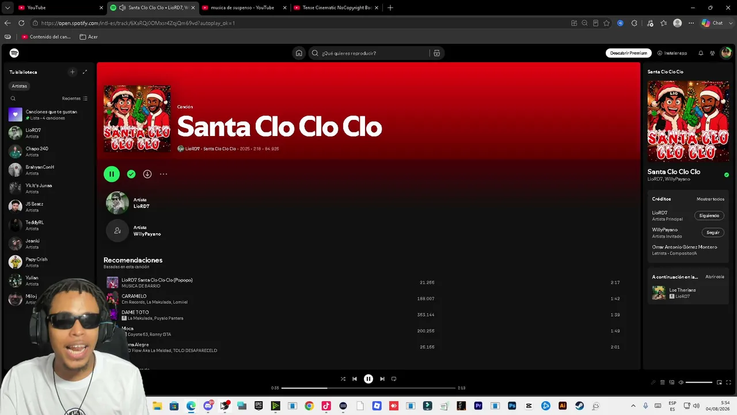
Task: Mute the Spotify tab via its speaker icon
Action: 122,7
